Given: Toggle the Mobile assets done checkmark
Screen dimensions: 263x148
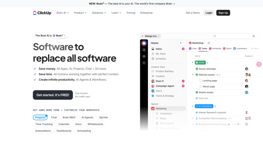Looking at the screenshot, I should tap(196, 92).
